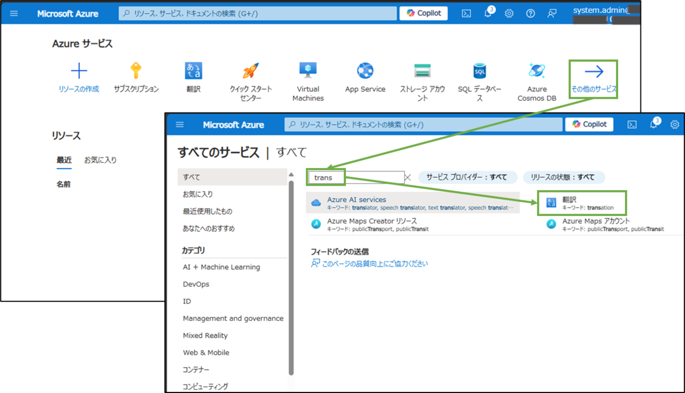Open クイック スタート センター rocket icon
685x393 pixels.
point(251,71)
